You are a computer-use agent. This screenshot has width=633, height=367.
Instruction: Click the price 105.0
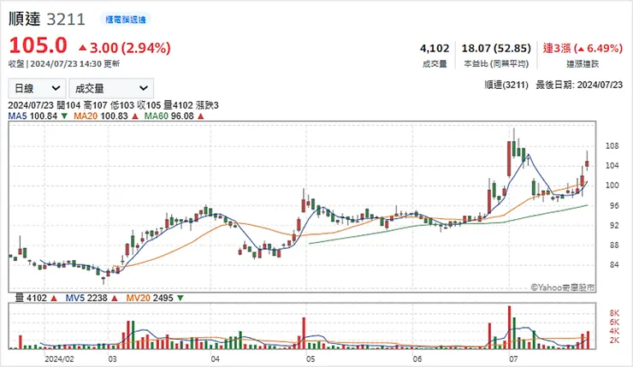tap(38, 45)
